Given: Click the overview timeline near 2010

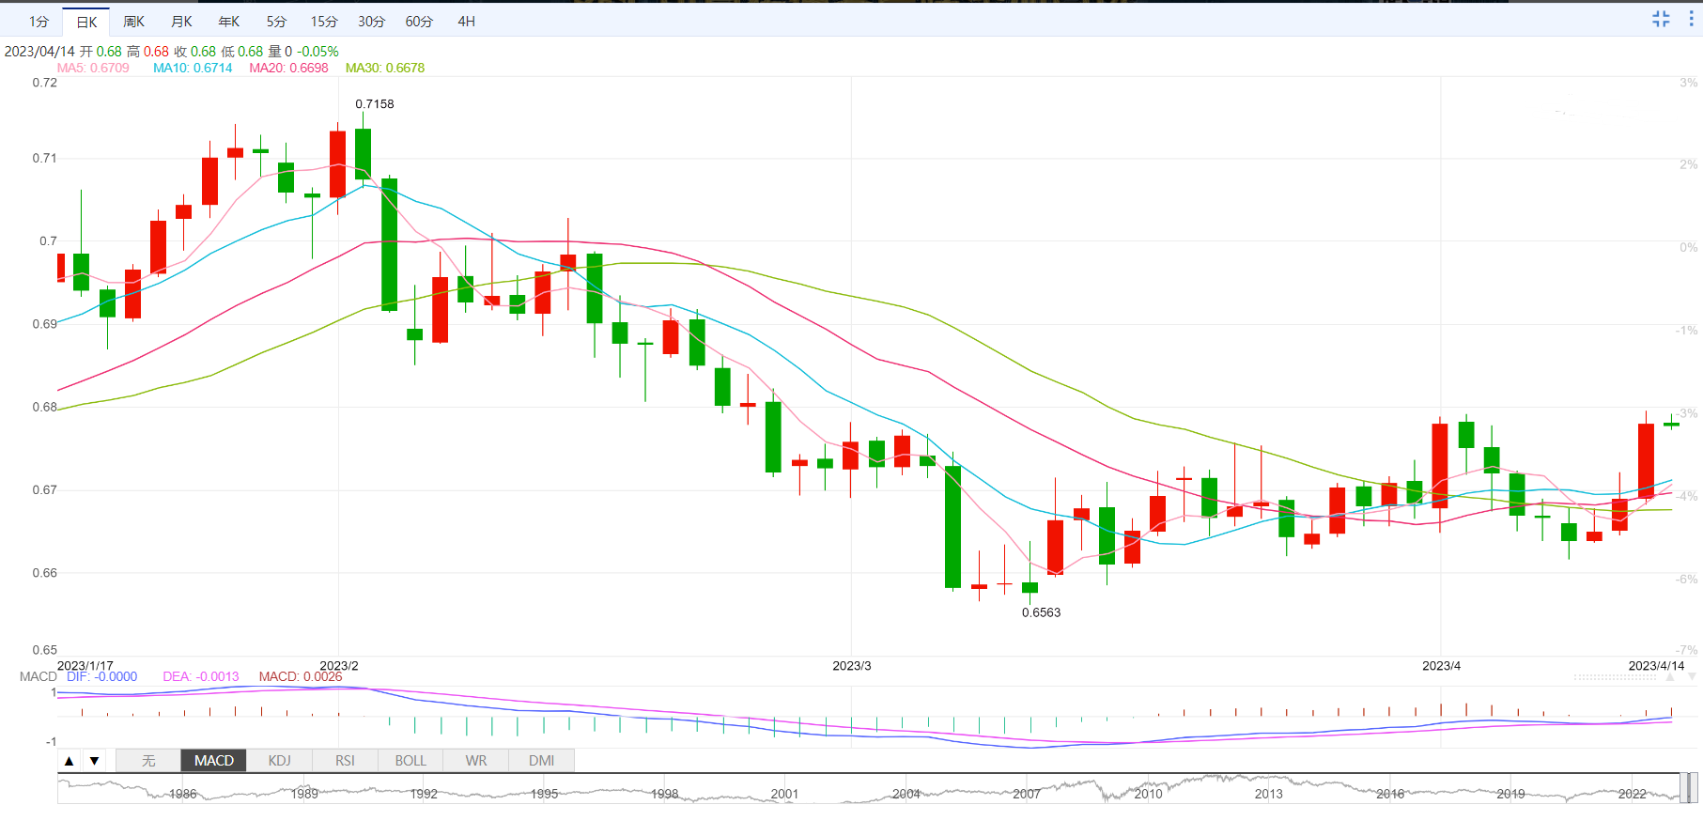Looking at the screenshot, I should coord(1148,794).
